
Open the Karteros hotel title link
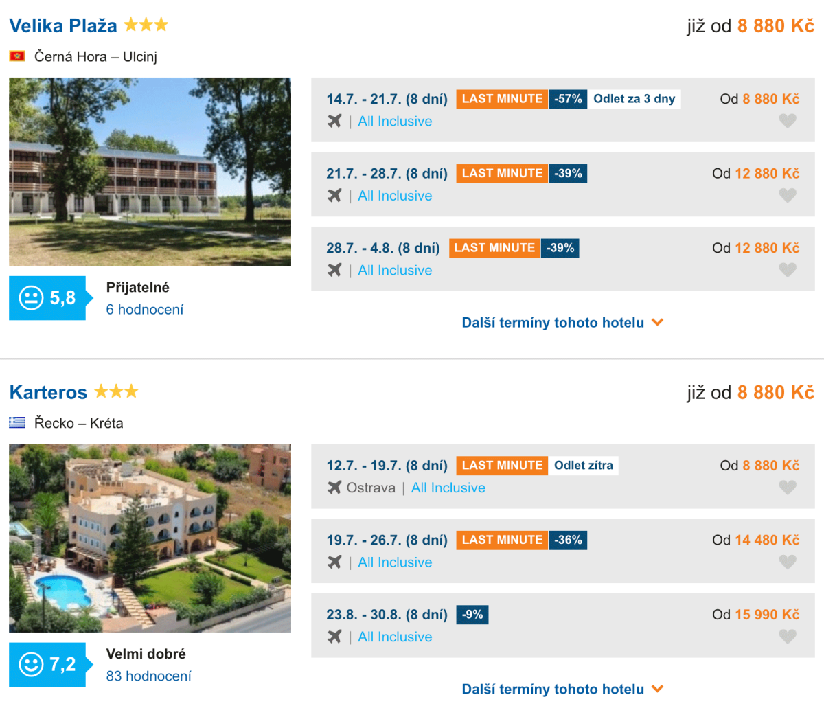pos(48,393)
